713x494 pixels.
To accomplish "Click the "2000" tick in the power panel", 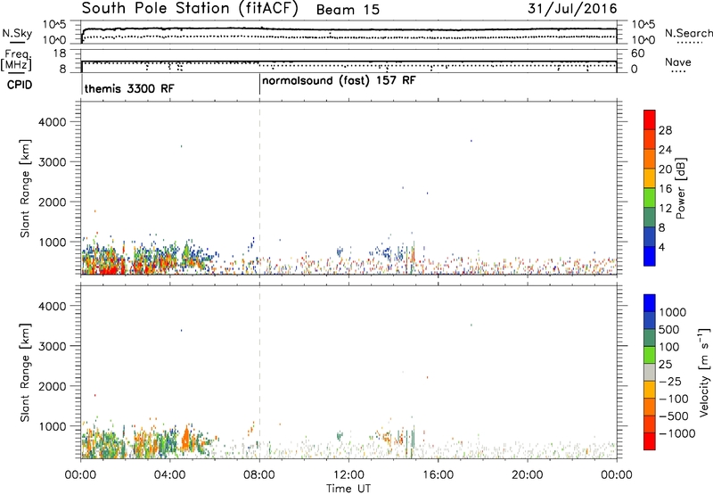I will pos(53,202).
